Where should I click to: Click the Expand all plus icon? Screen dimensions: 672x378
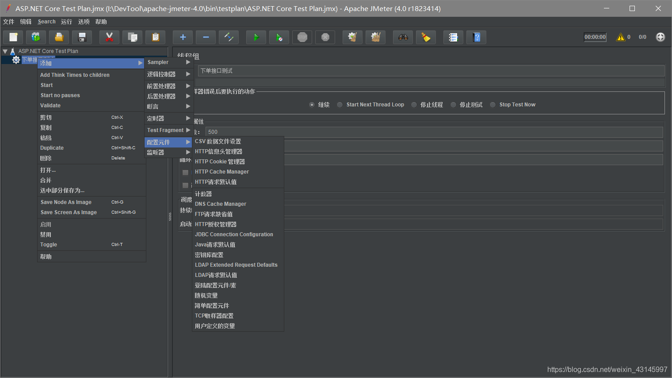click(183, 37)
